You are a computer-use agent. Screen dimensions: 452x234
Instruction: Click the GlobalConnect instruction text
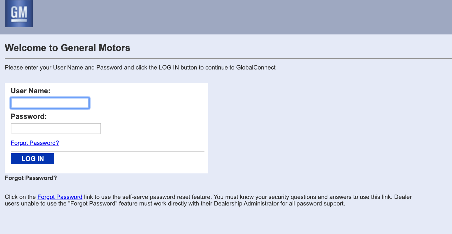tap(140, 67)
